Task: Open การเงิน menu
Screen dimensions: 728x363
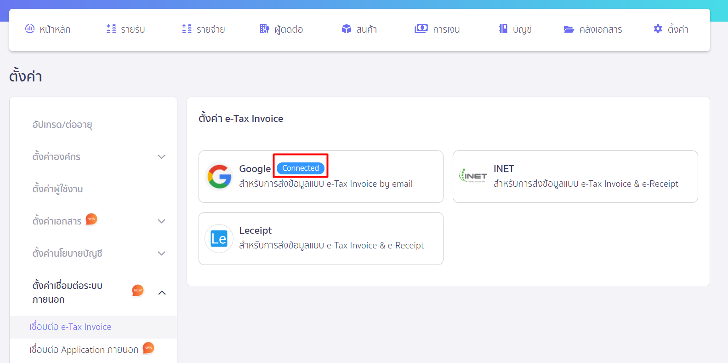Action: [446, 29]
